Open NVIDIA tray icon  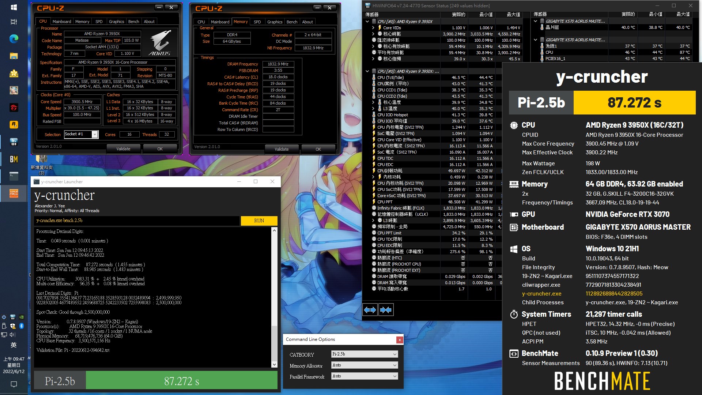click(22, 317)
